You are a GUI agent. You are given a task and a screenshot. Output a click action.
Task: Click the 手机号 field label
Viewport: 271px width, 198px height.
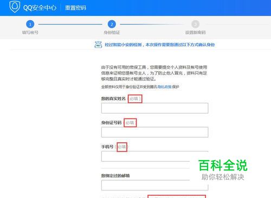point(107,147)
